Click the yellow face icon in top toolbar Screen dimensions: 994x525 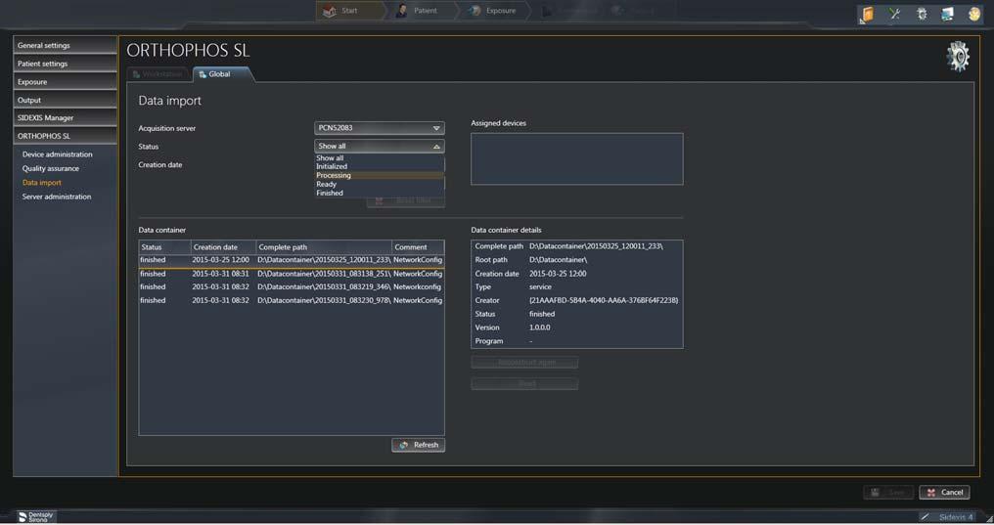(x=974, y=14)
